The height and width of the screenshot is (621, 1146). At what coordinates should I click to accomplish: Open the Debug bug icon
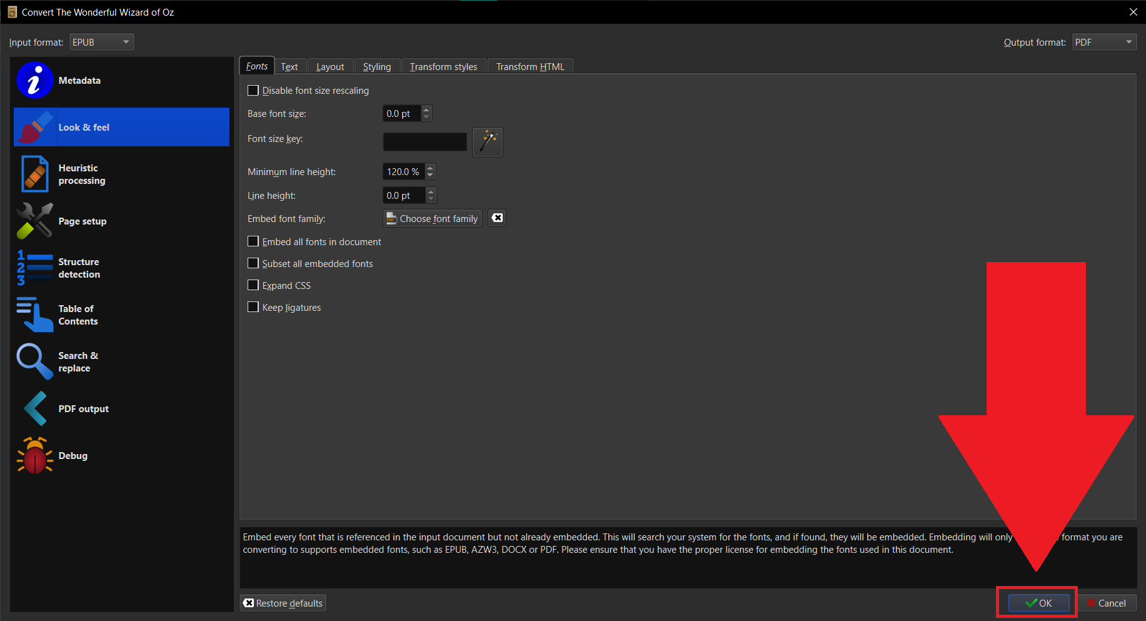click(x=34, y=455)
